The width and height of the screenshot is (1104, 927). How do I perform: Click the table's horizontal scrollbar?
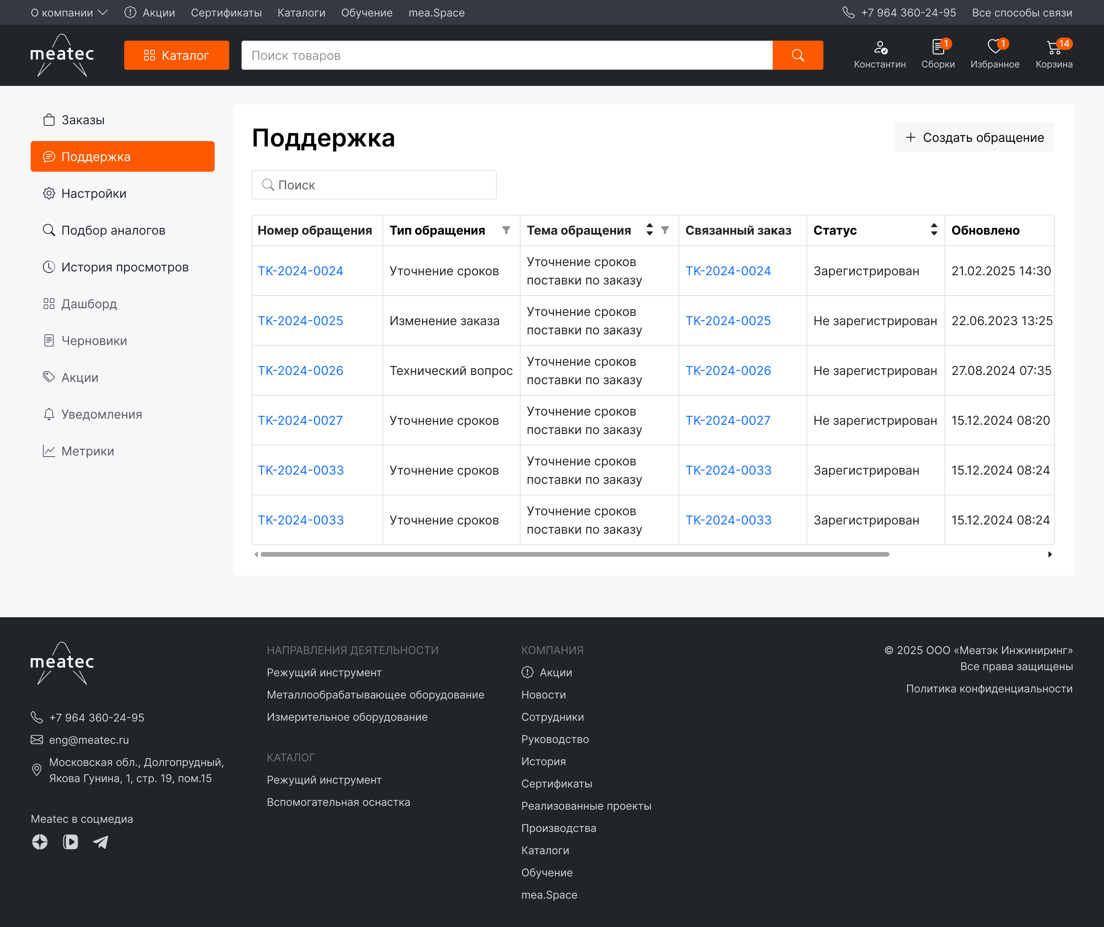coord(574,554)
